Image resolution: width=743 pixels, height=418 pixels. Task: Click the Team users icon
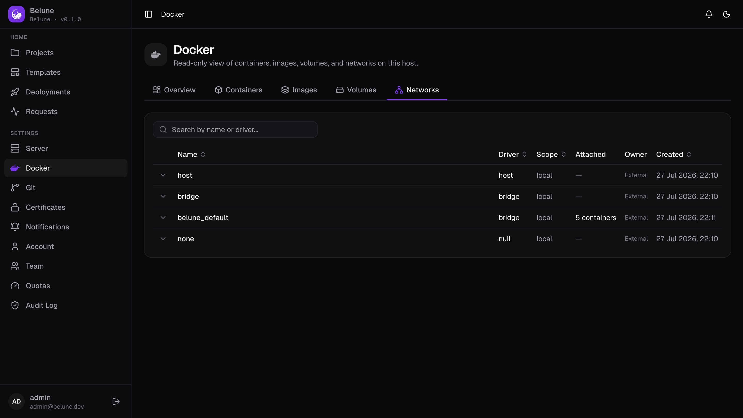[x=15, y=266]
